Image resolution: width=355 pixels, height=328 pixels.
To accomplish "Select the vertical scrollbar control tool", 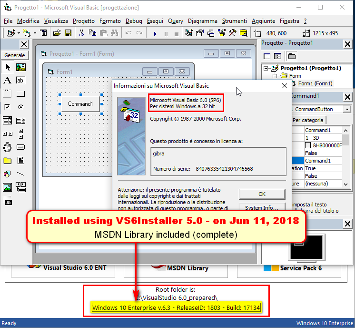I will pos(20,134).
